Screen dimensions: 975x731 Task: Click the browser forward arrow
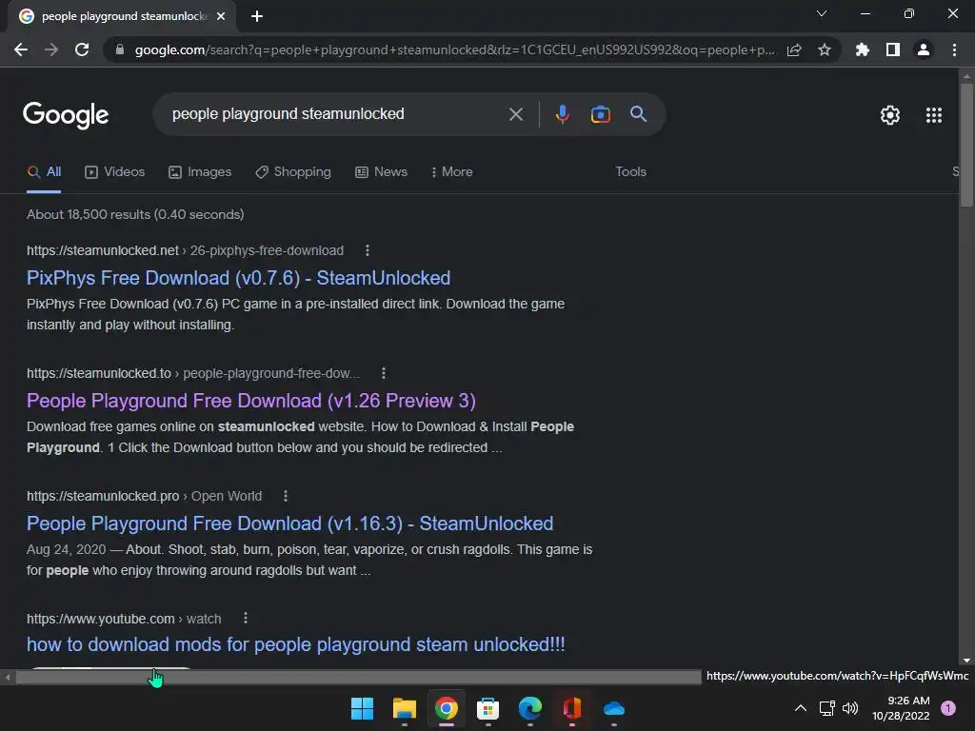(x=51, y=49)
